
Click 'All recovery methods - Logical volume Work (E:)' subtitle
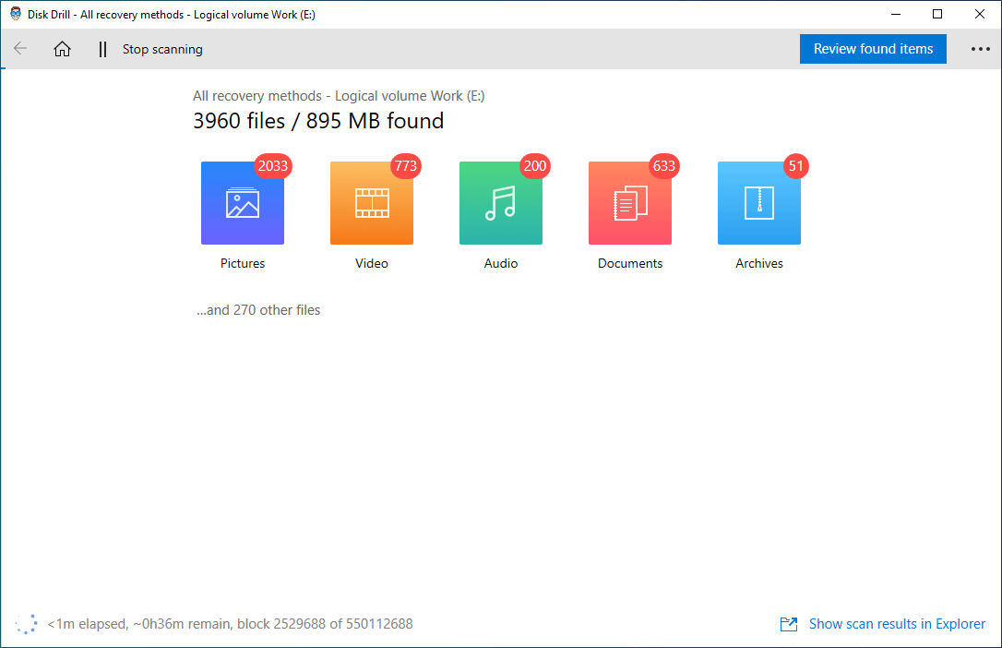(339, 96)
